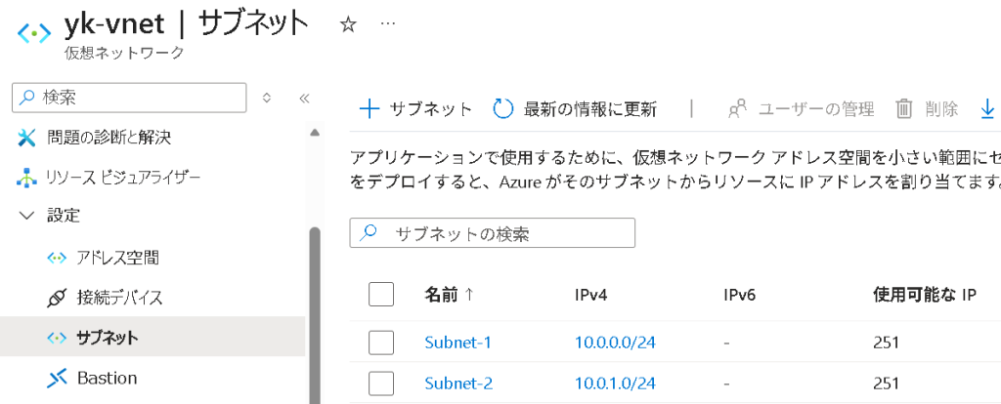Collapse the sidebar with double chevron
The image size is (1001, 404).
[x=303, y=98]
